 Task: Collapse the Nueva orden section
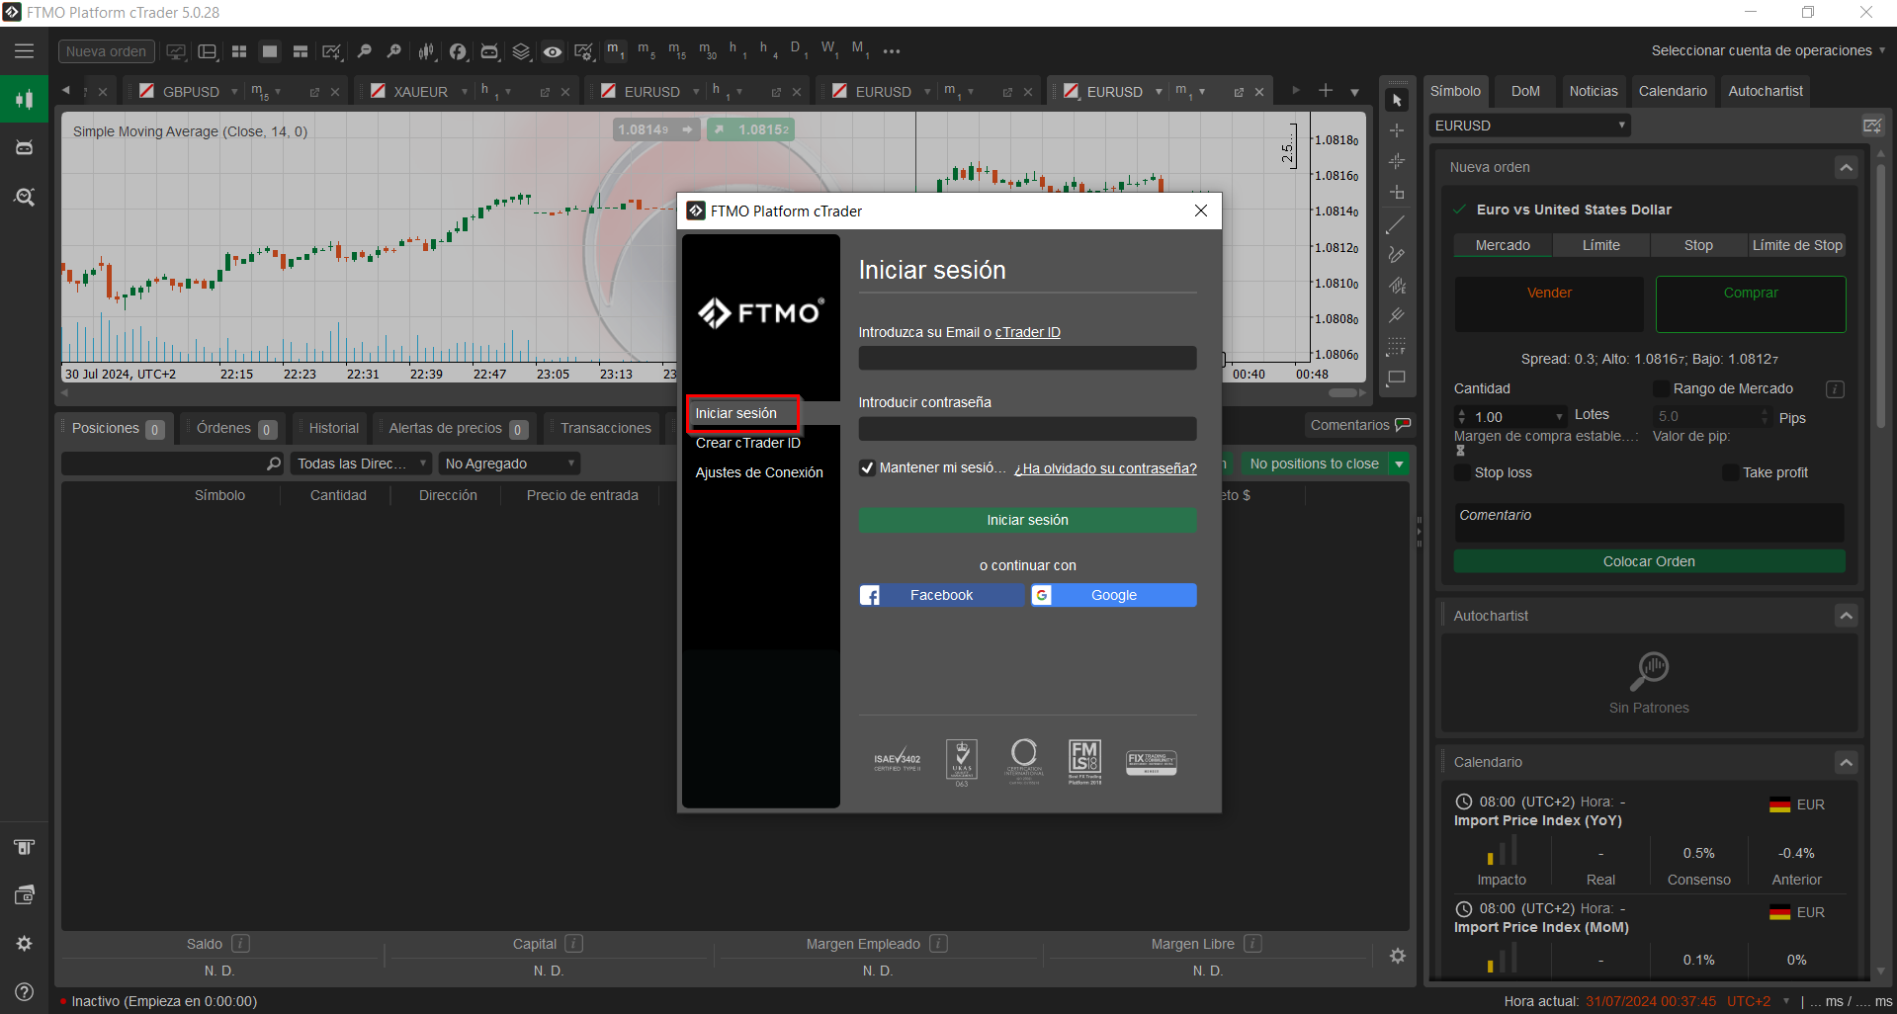click(1845, 168)
